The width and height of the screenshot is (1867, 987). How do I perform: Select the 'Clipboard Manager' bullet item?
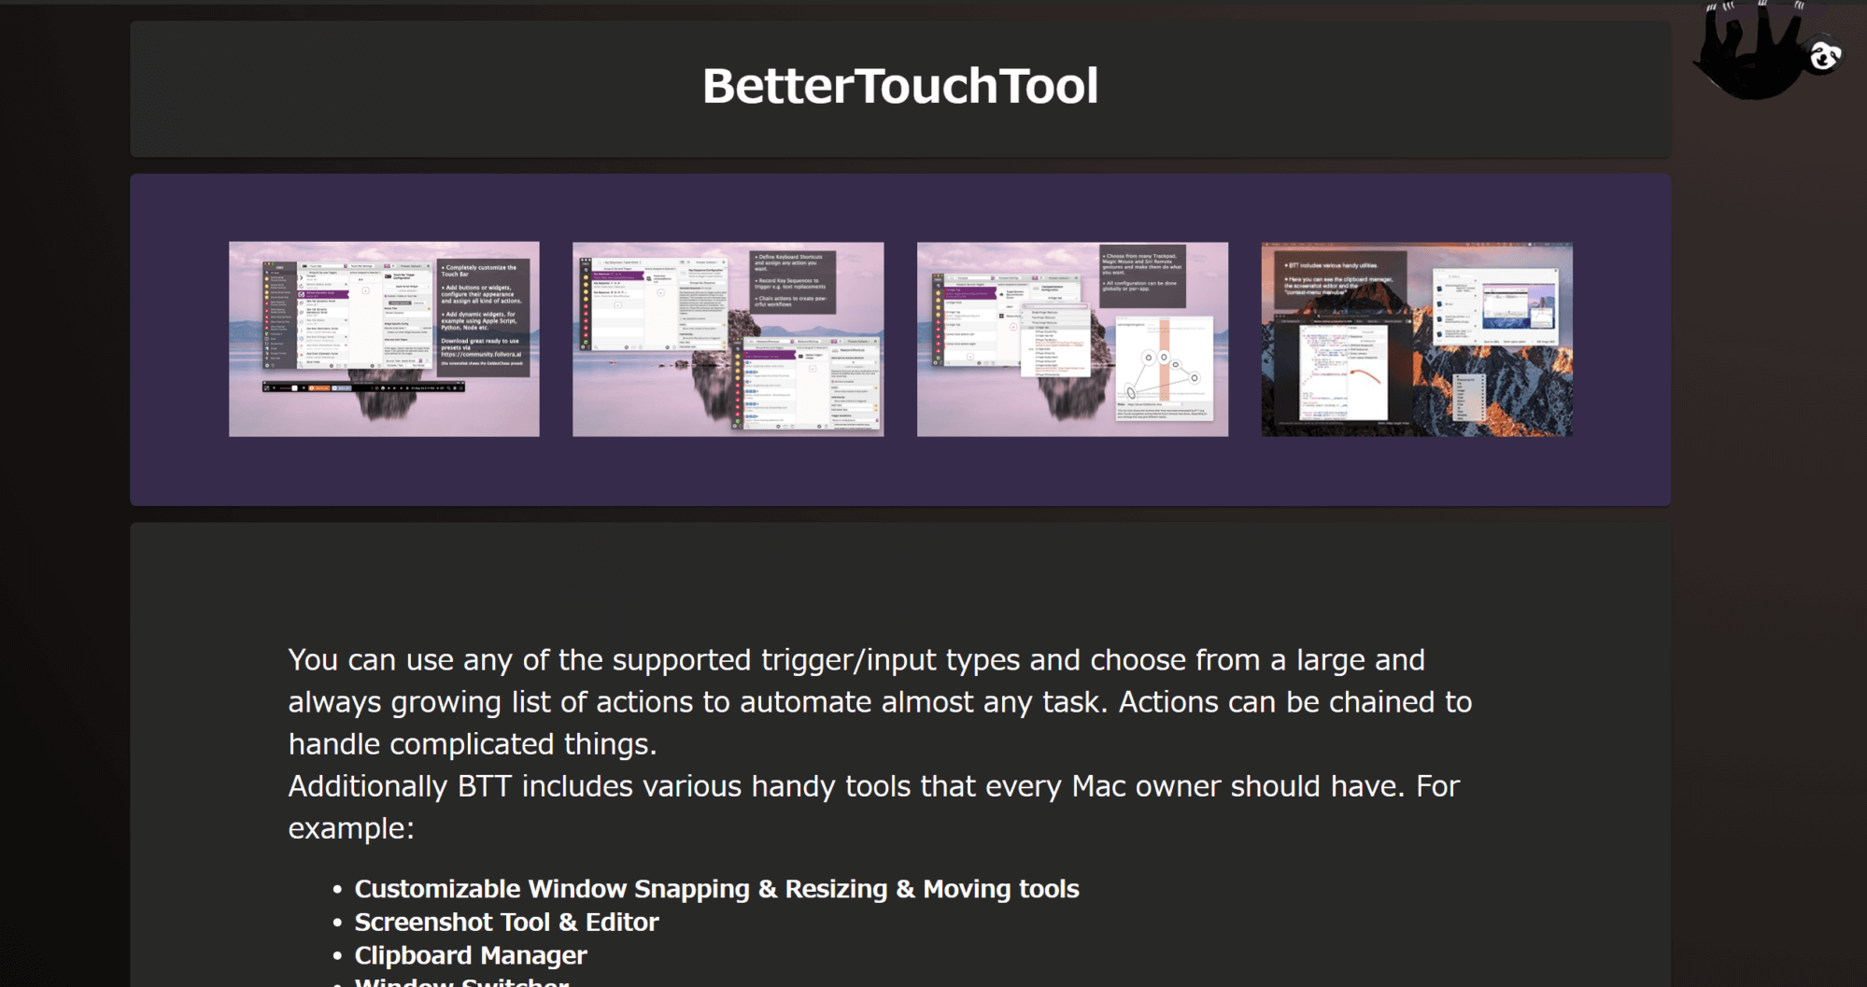pos(471,956)
